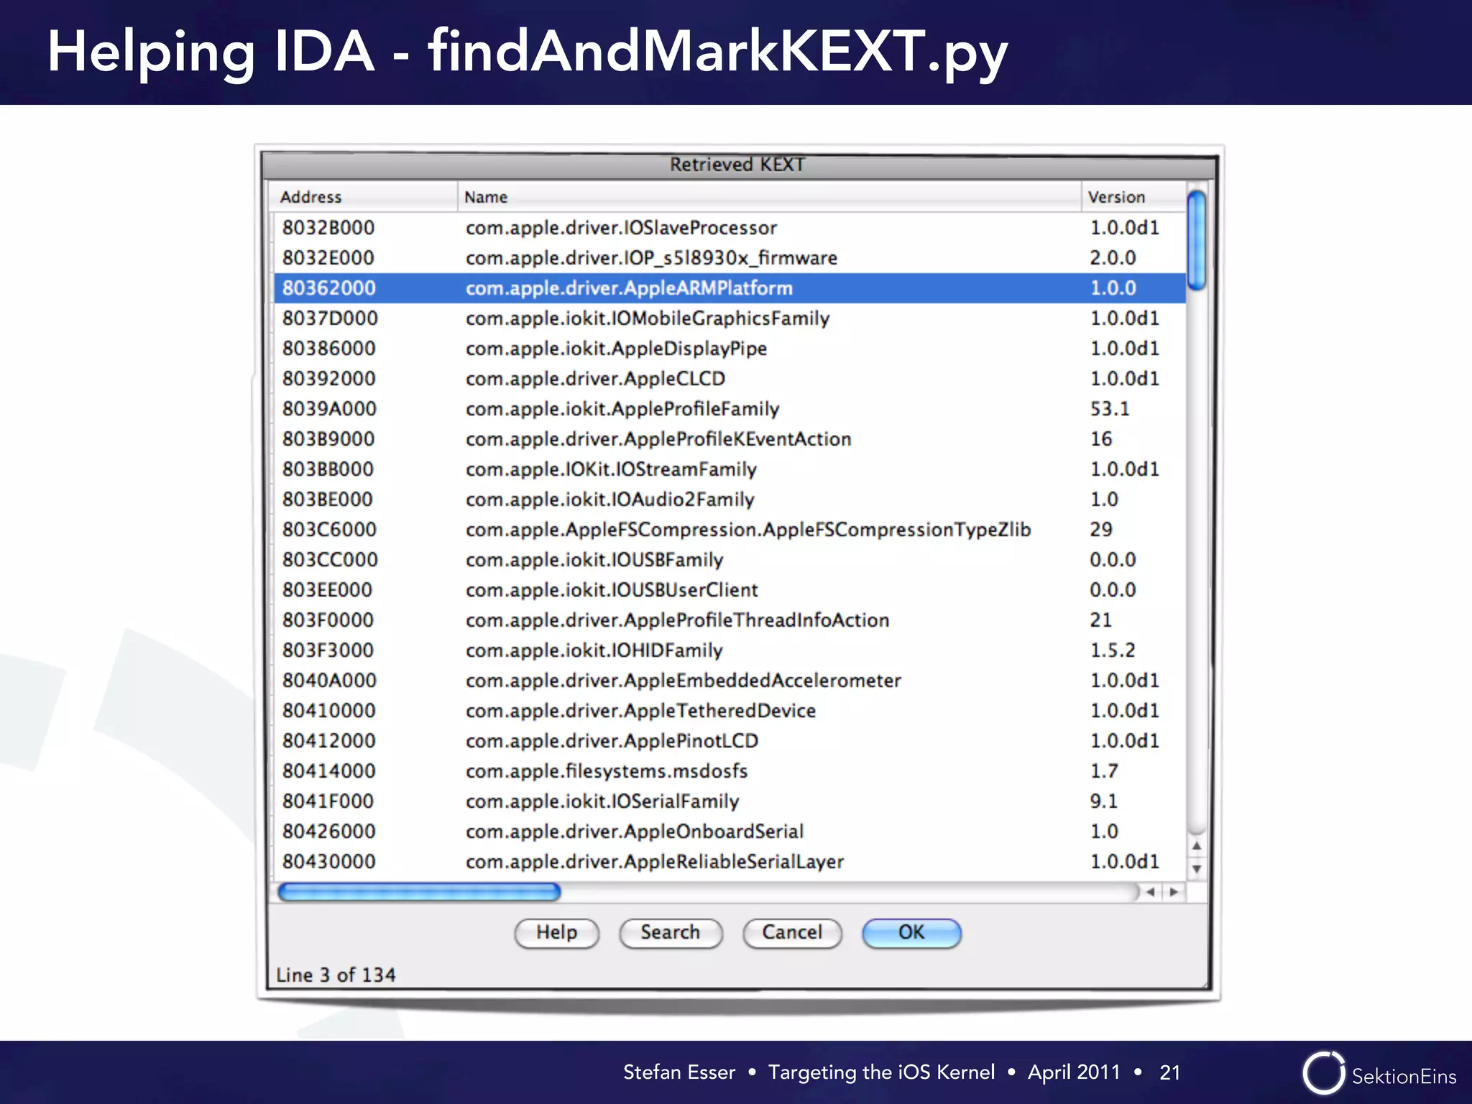Select com.apple.iokit.IOMobileGraphicsFamily entry
This screenshot has width=1472, height=1104.
(729, 318)
